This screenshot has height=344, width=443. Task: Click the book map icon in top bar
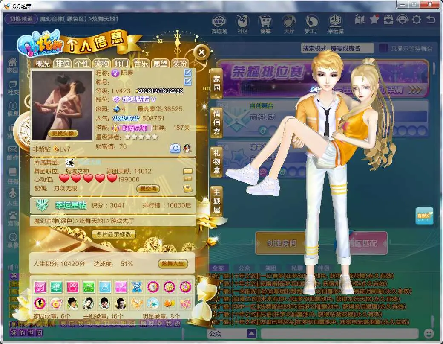(360, 19)
